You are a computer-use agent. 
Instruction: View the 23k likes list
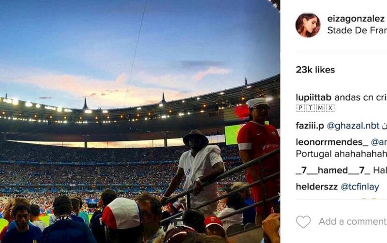(x=315, y=70)
